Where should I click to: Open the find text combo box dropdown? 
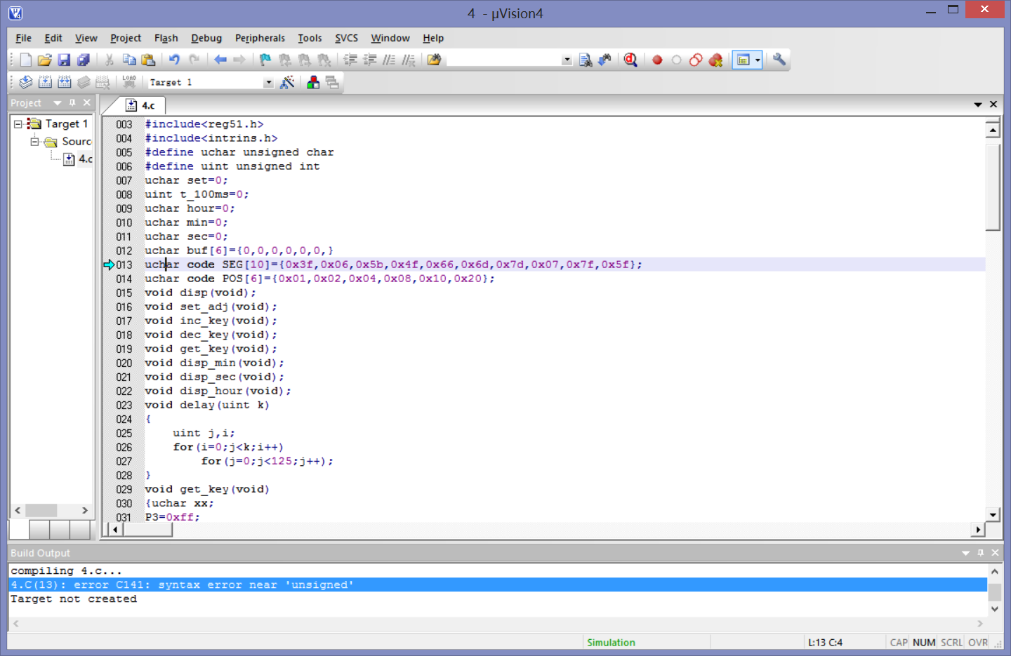[x=567, y=60]
